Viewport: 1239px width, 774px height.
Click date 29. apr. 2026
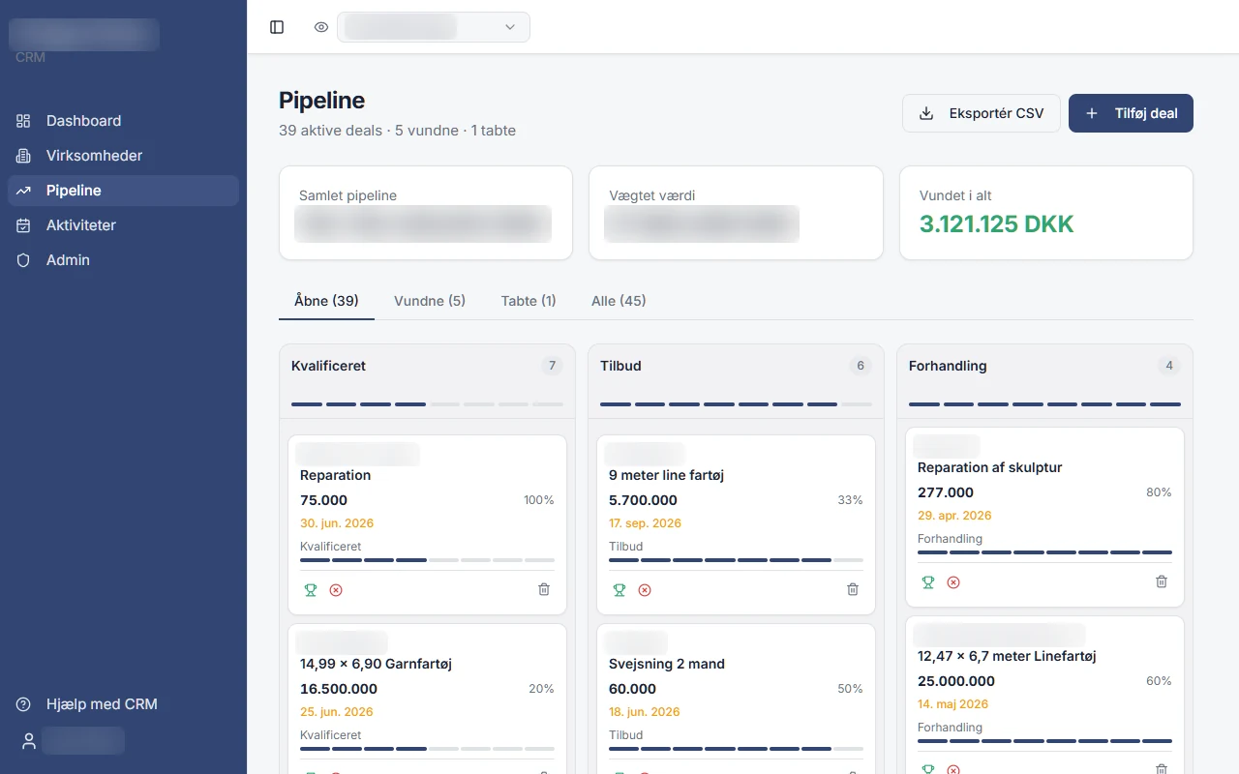(954, 516)
